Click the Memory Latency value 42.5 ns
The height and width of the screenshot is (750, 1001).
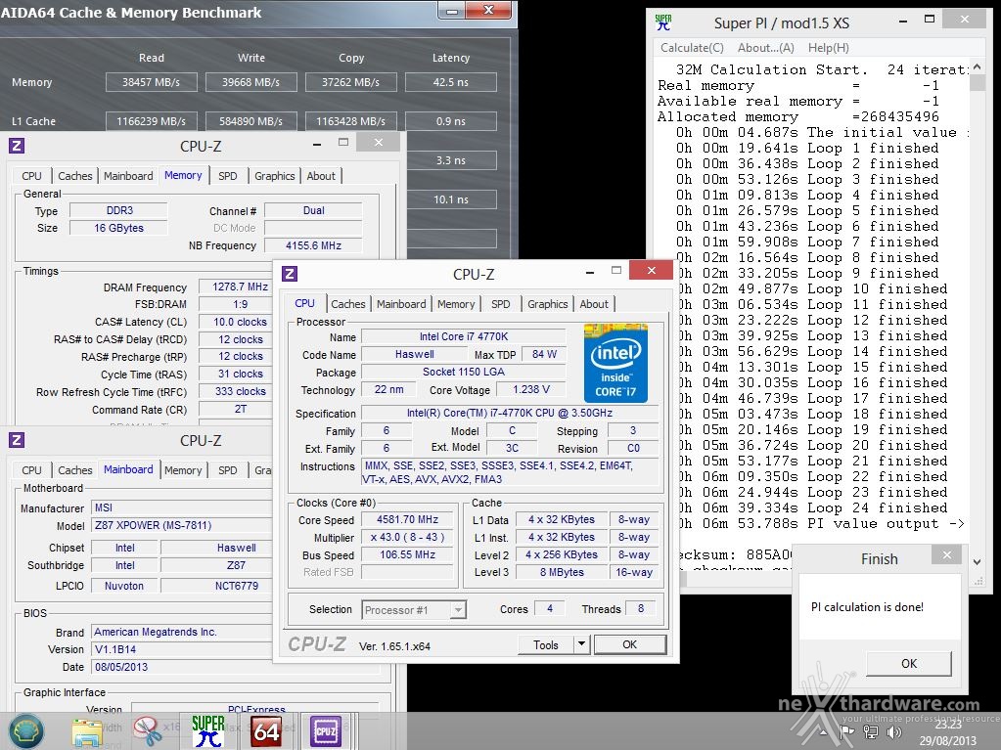click(451, 82)
